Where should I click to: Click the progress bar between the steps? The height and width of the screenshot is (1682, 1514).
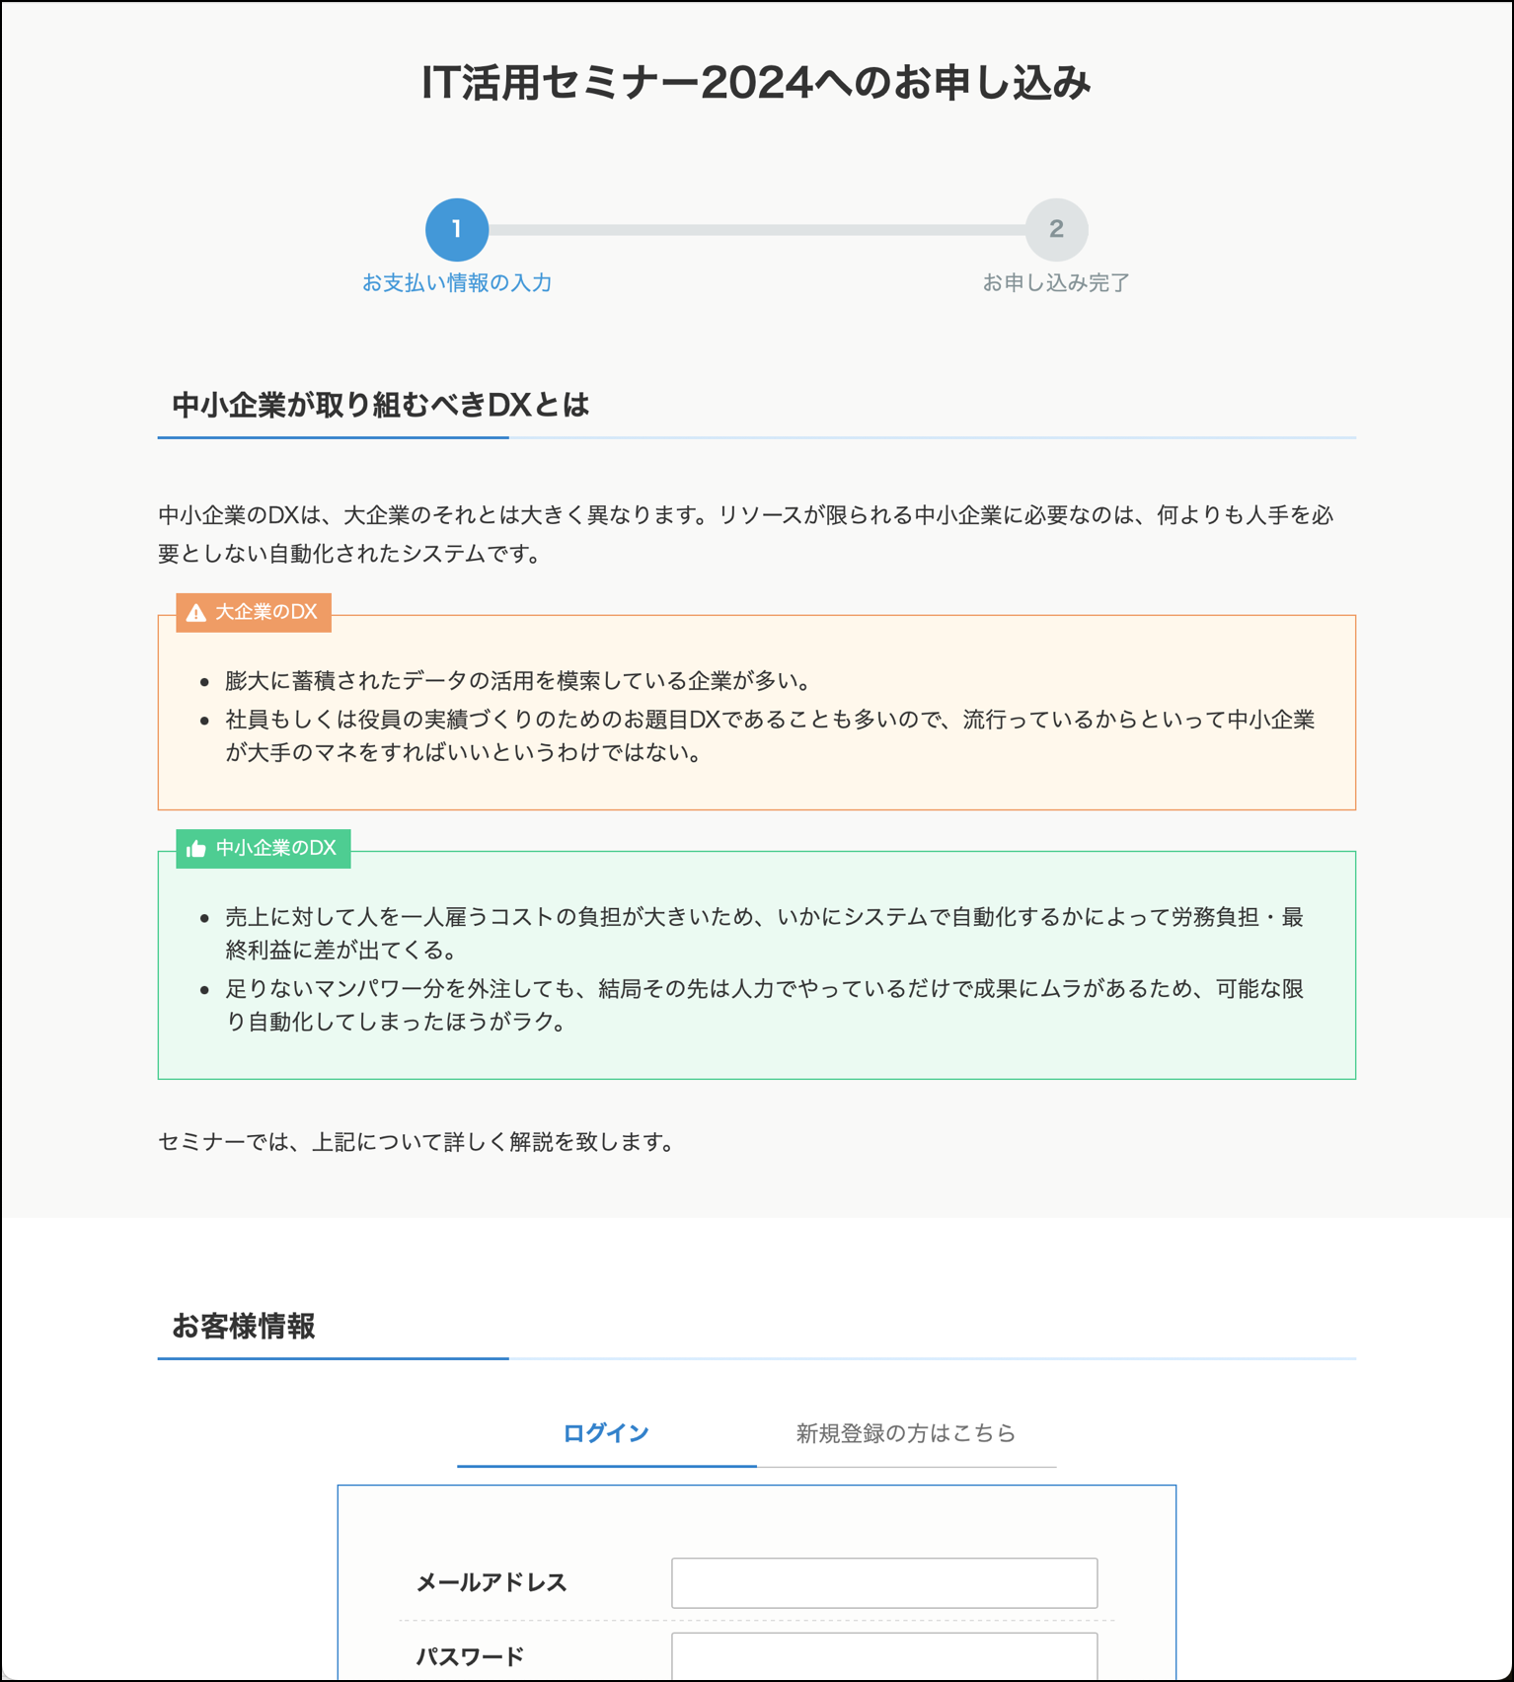click(x=756, y=230)
